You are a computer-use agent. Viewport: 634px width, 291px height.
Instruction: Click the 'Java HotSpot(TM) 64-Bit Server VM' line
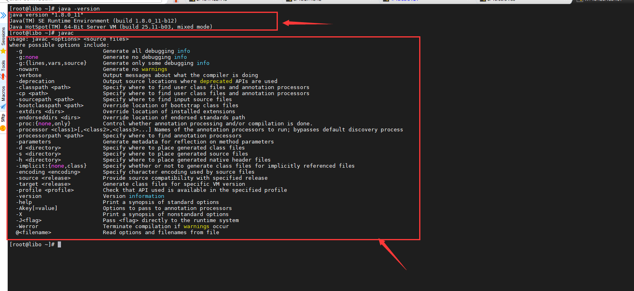pos(111,27)
